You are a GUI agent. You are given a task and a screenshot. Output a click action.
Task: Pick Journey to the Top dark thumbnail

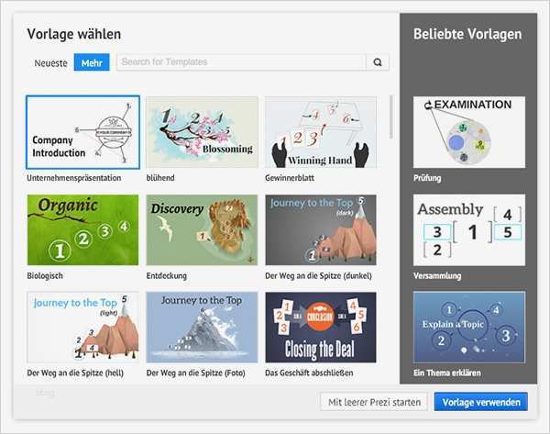tap(321, 230)
